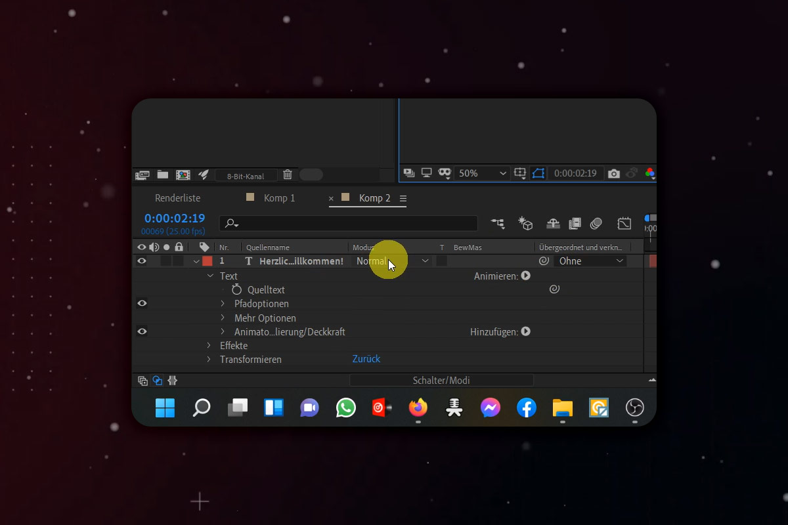Expand the Effekte group
This screenshot has height=525, width=788.
pos(209,345)
